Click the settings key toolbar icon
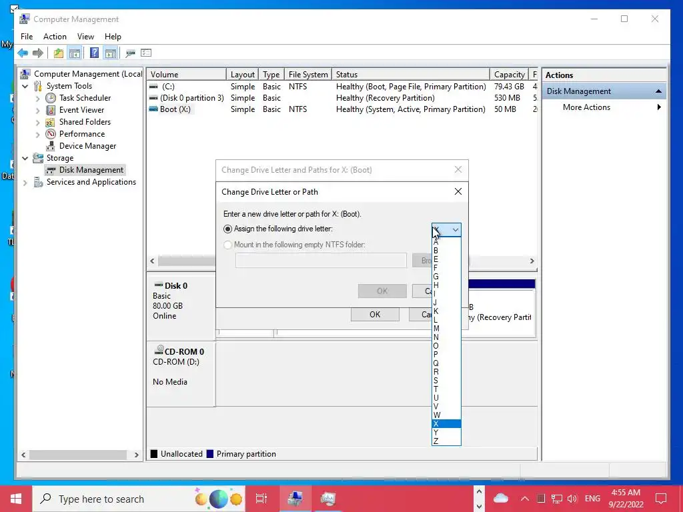 click(130, 53)
